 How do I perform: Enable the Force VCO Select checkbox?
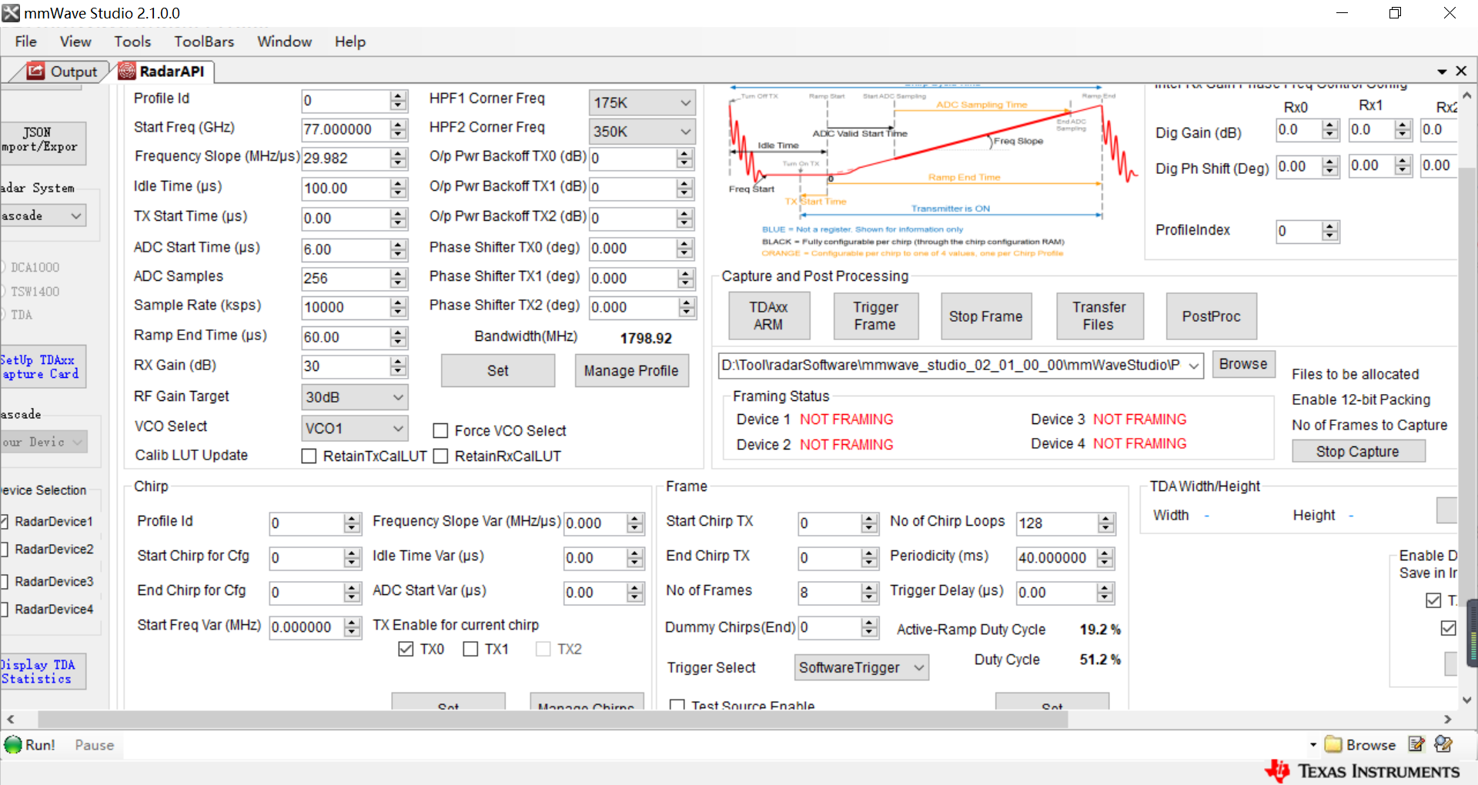pyautogui.click(x=441, y=431)
